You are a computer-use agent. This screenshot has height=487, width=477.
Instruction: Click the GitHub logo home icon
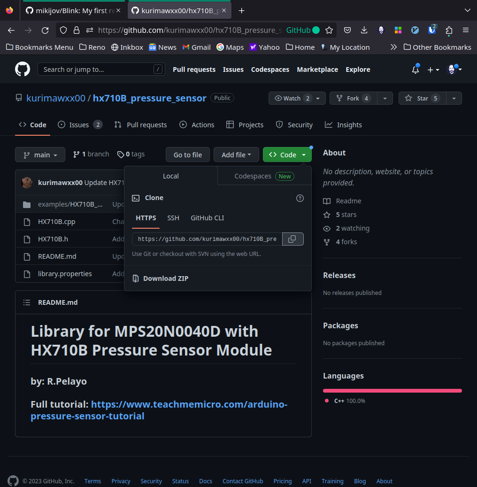pos(23,69)
